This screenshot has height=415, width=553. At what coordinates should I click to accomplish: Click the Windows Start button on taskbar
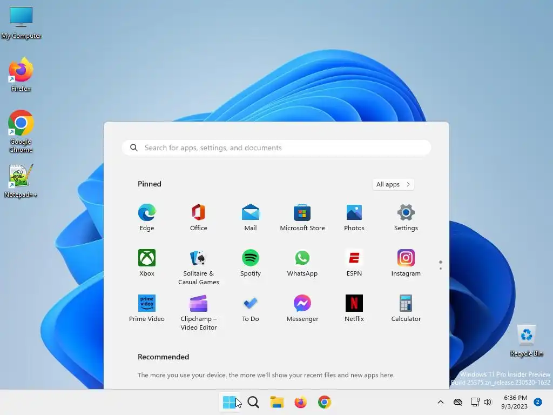(x=229, y=402)
